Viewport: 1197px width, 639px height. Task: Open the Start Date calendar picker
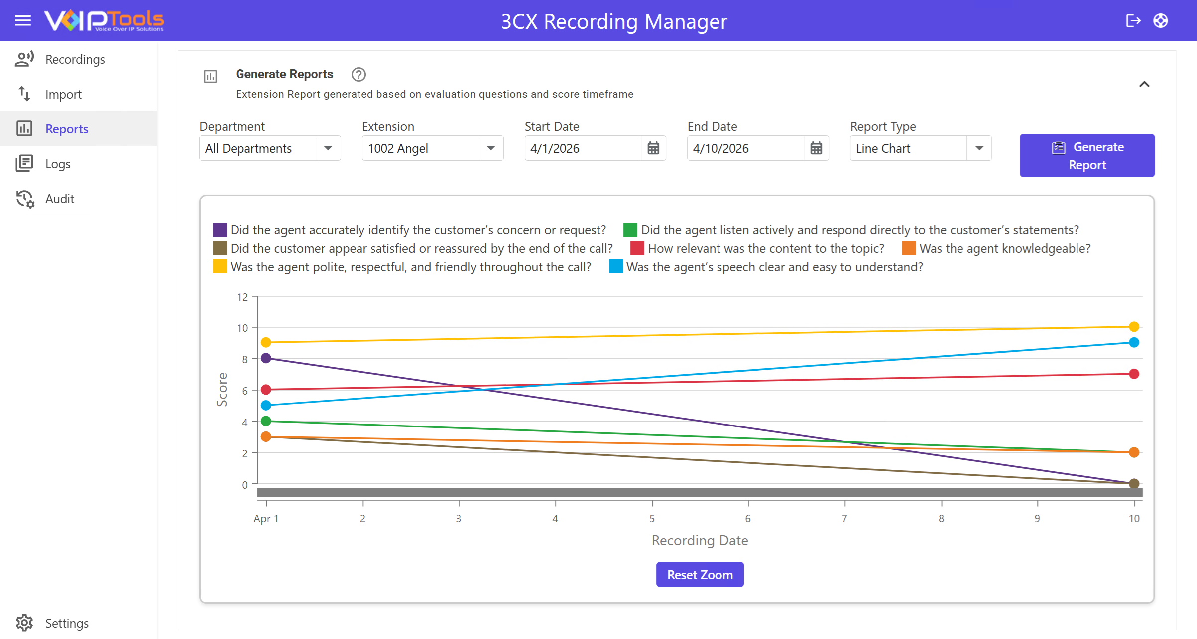click(653, 148)
